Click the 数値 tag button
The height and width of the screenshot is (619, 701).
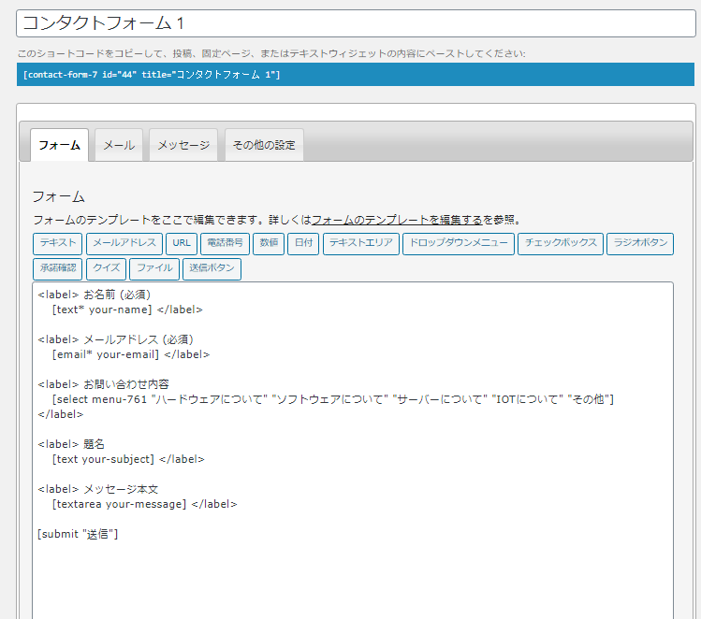pyautogui.click(x=269, y=244)
